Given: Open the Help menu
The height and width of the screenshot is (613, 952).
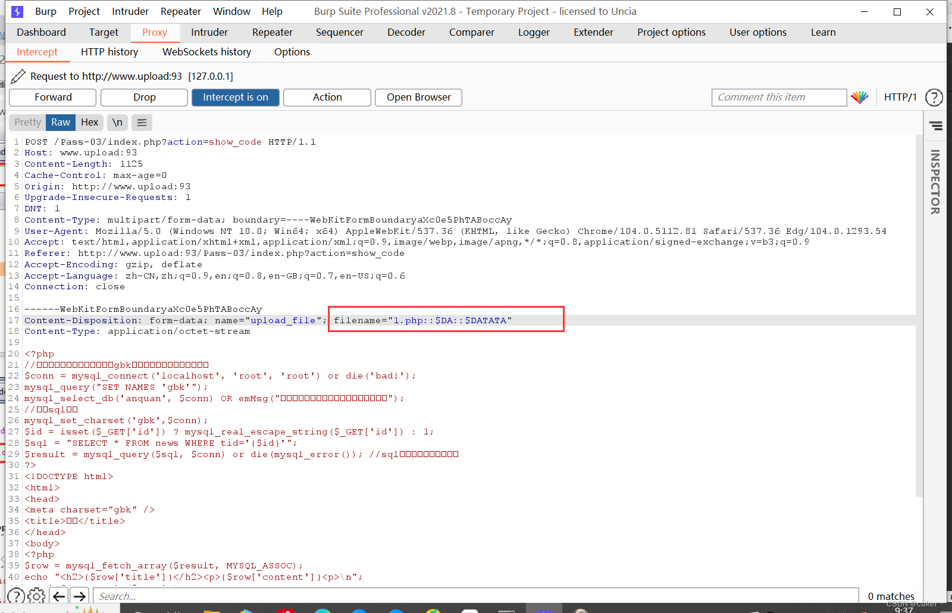Looking at the screenshot, I should (272, 11).
